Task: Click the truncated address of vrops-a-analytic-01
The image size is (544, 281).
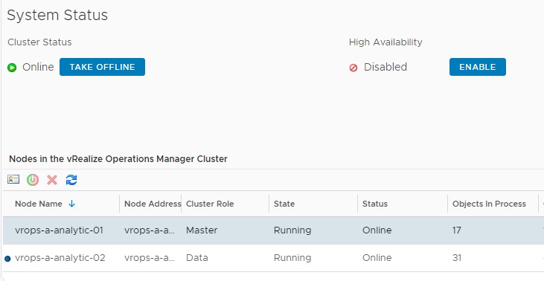Action: pyautogui.click(x=150, y=230)
